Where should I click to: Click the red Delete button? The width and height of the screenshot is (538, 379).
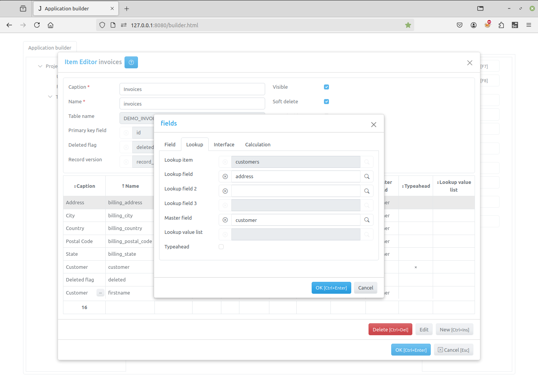pyautogui.click(x=390, y=330)
